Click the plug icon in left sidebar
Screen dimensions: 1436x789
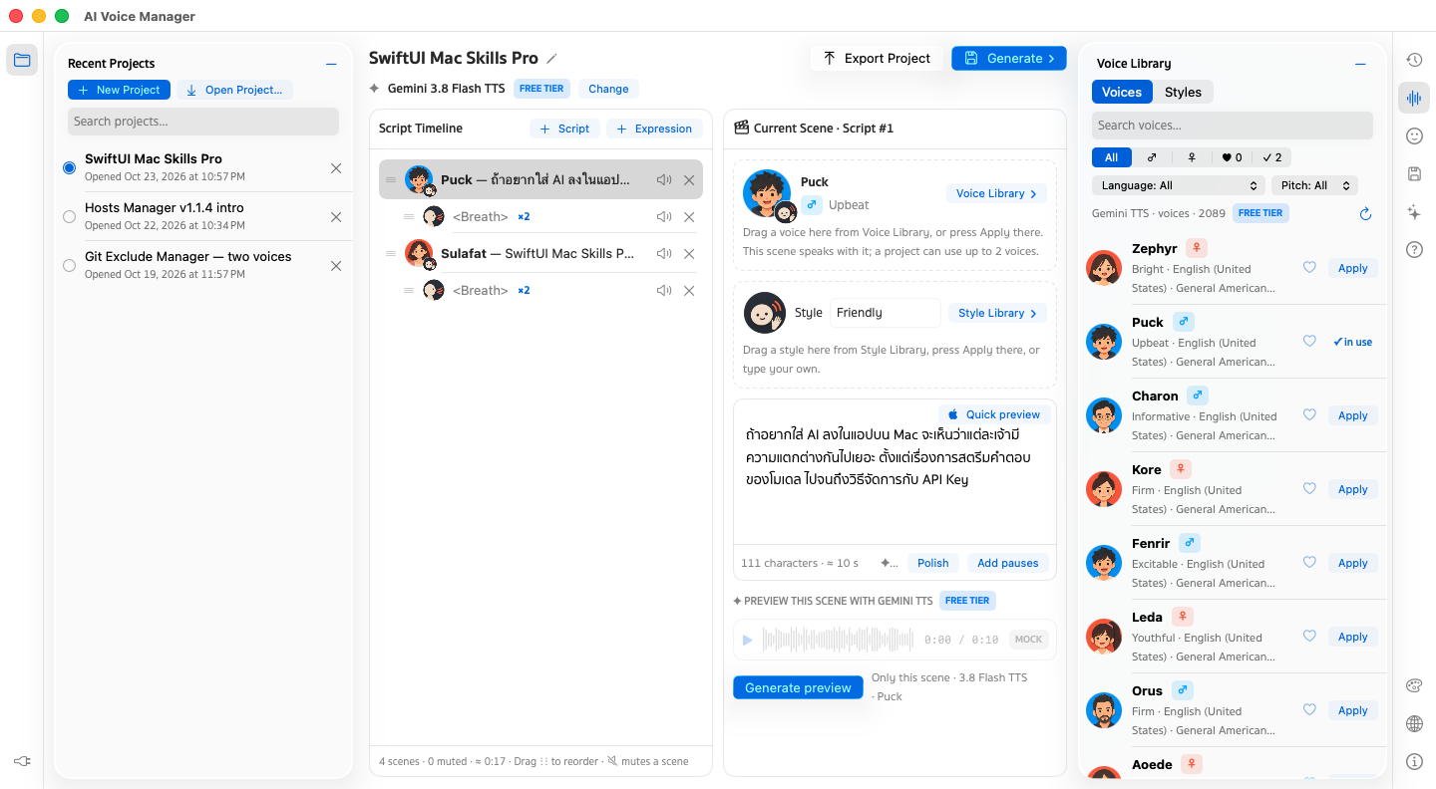[22, 761]
